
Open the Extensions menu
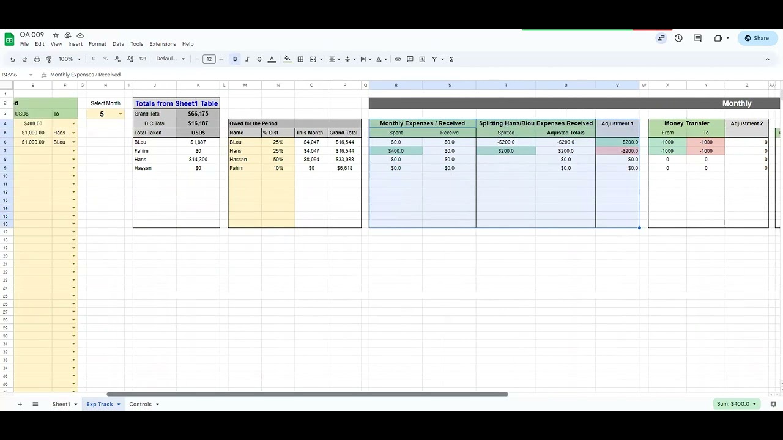coord(163,44)
